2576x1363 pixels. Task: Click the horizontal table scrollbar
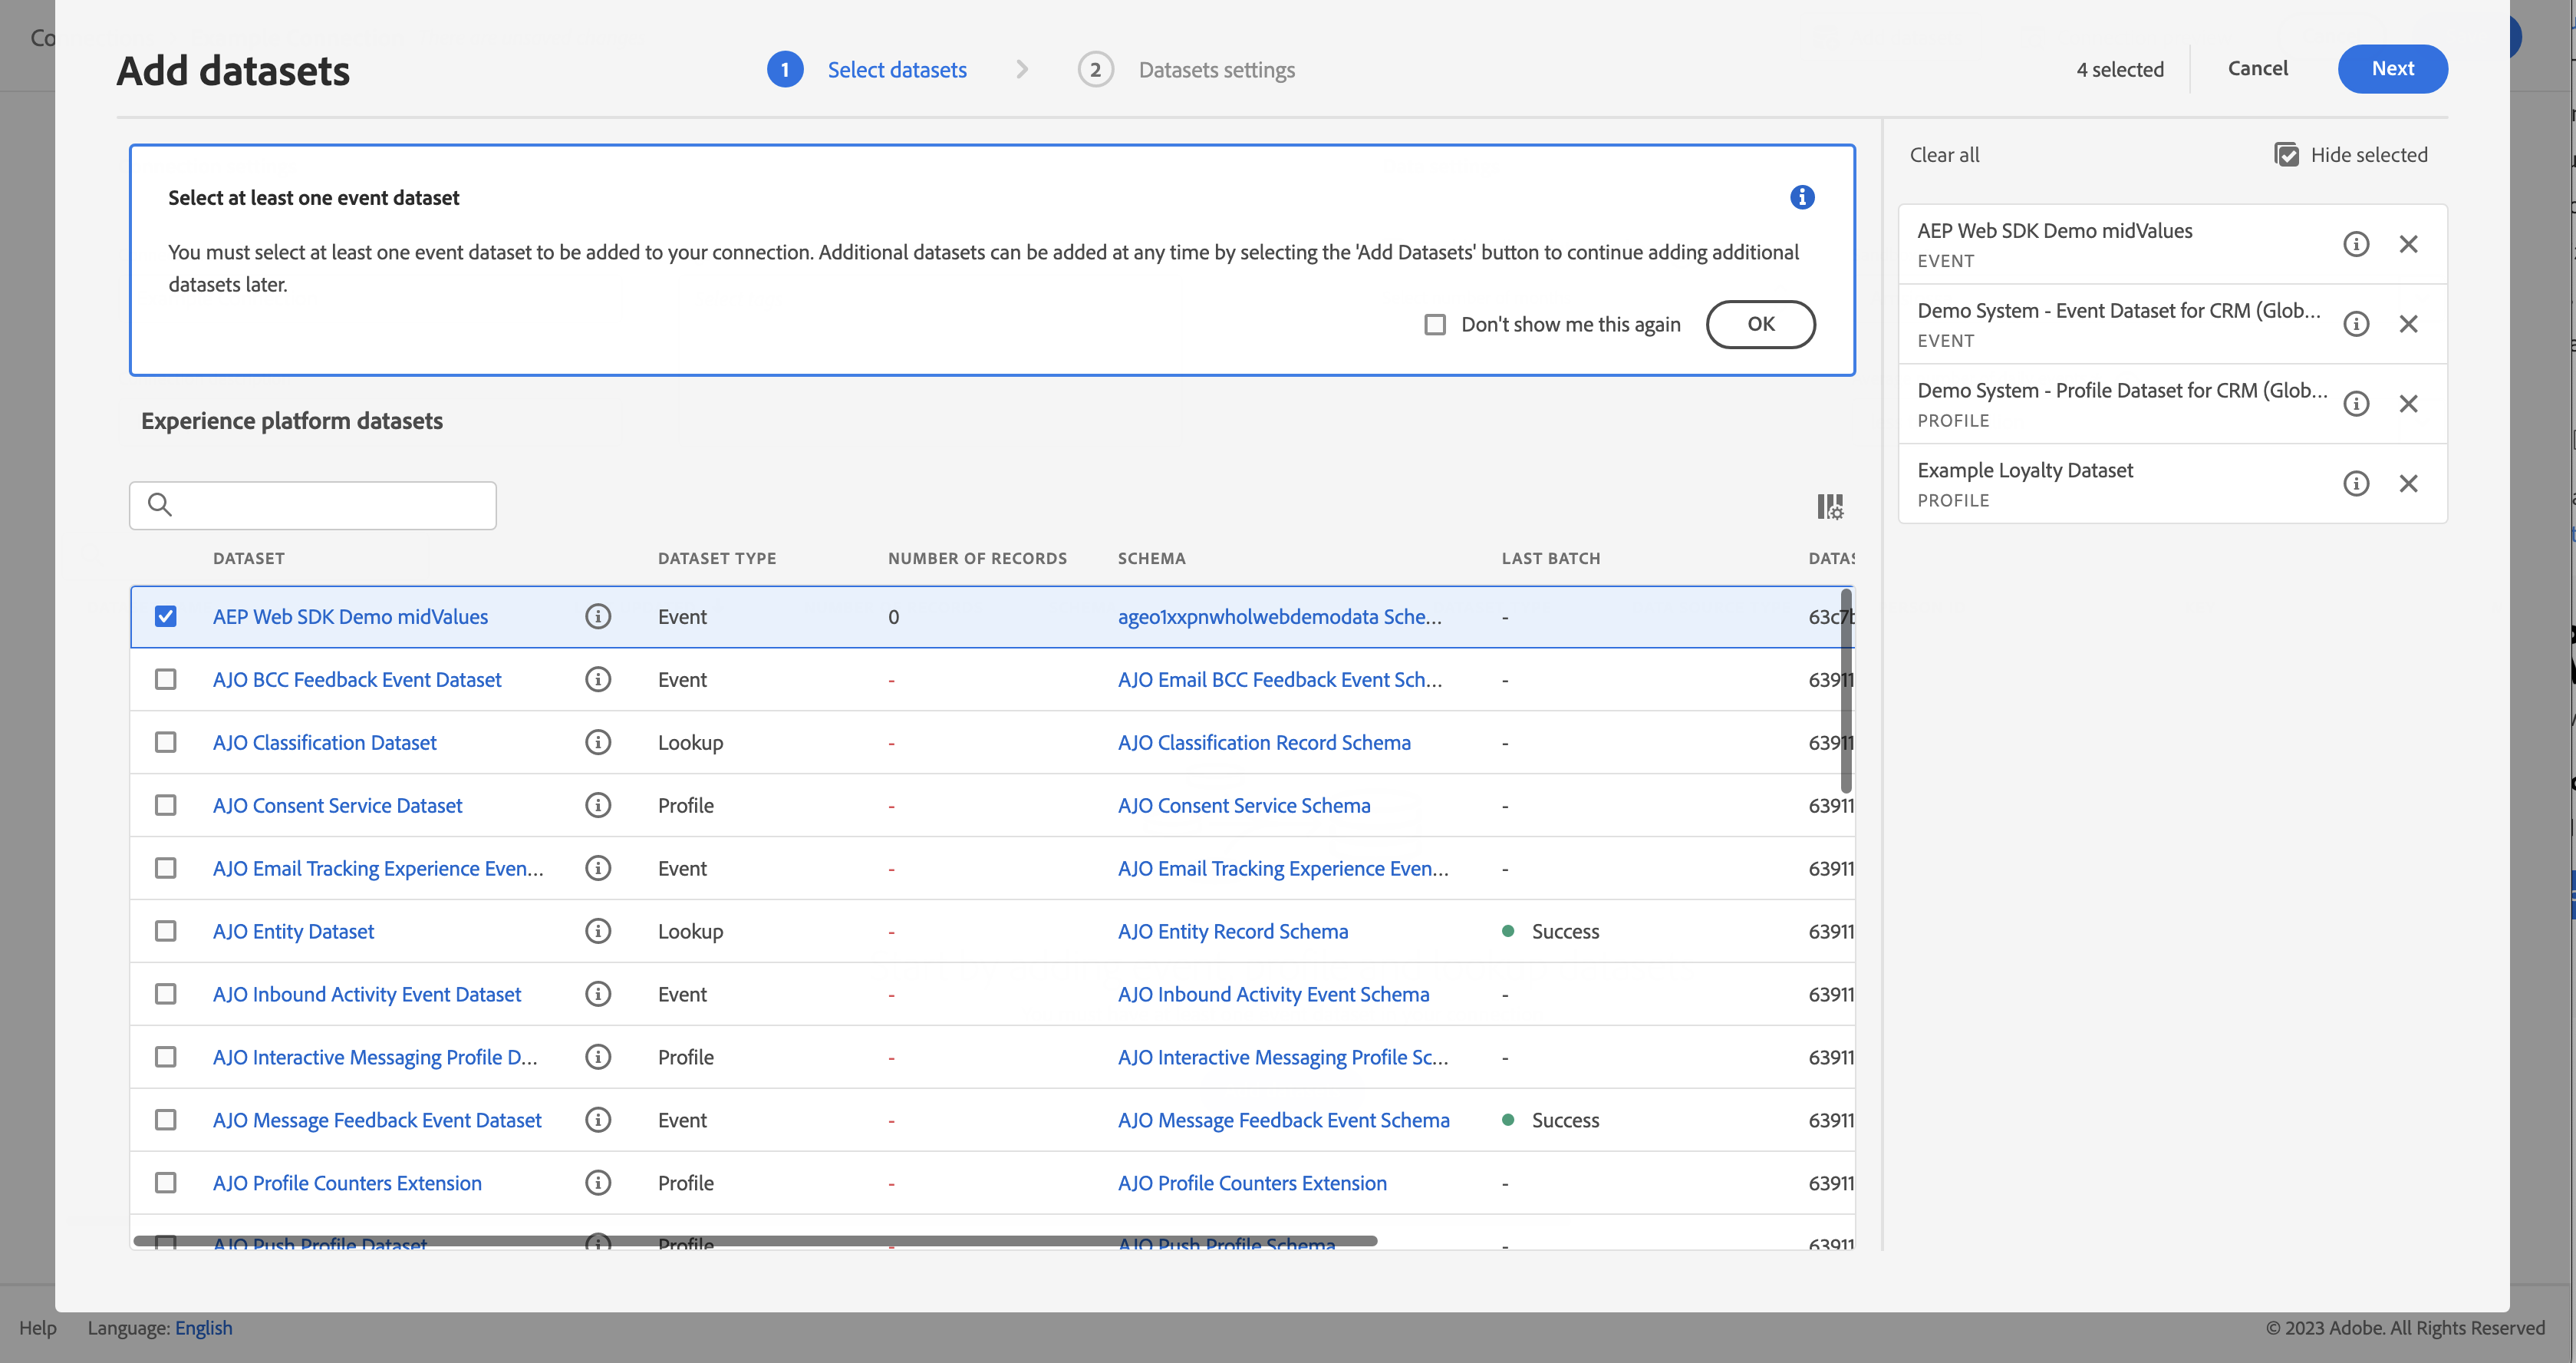tap(755, 1241)
